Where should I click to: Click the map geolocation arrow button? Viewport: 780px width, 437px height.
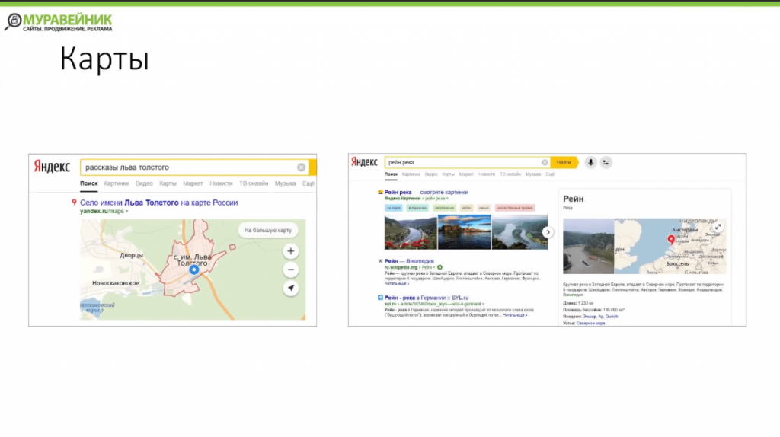(x=290, y=289)
